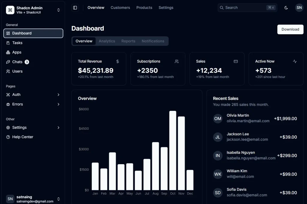Click the Users icon under General
The image size is (307, 204).
tap(7, 71)
